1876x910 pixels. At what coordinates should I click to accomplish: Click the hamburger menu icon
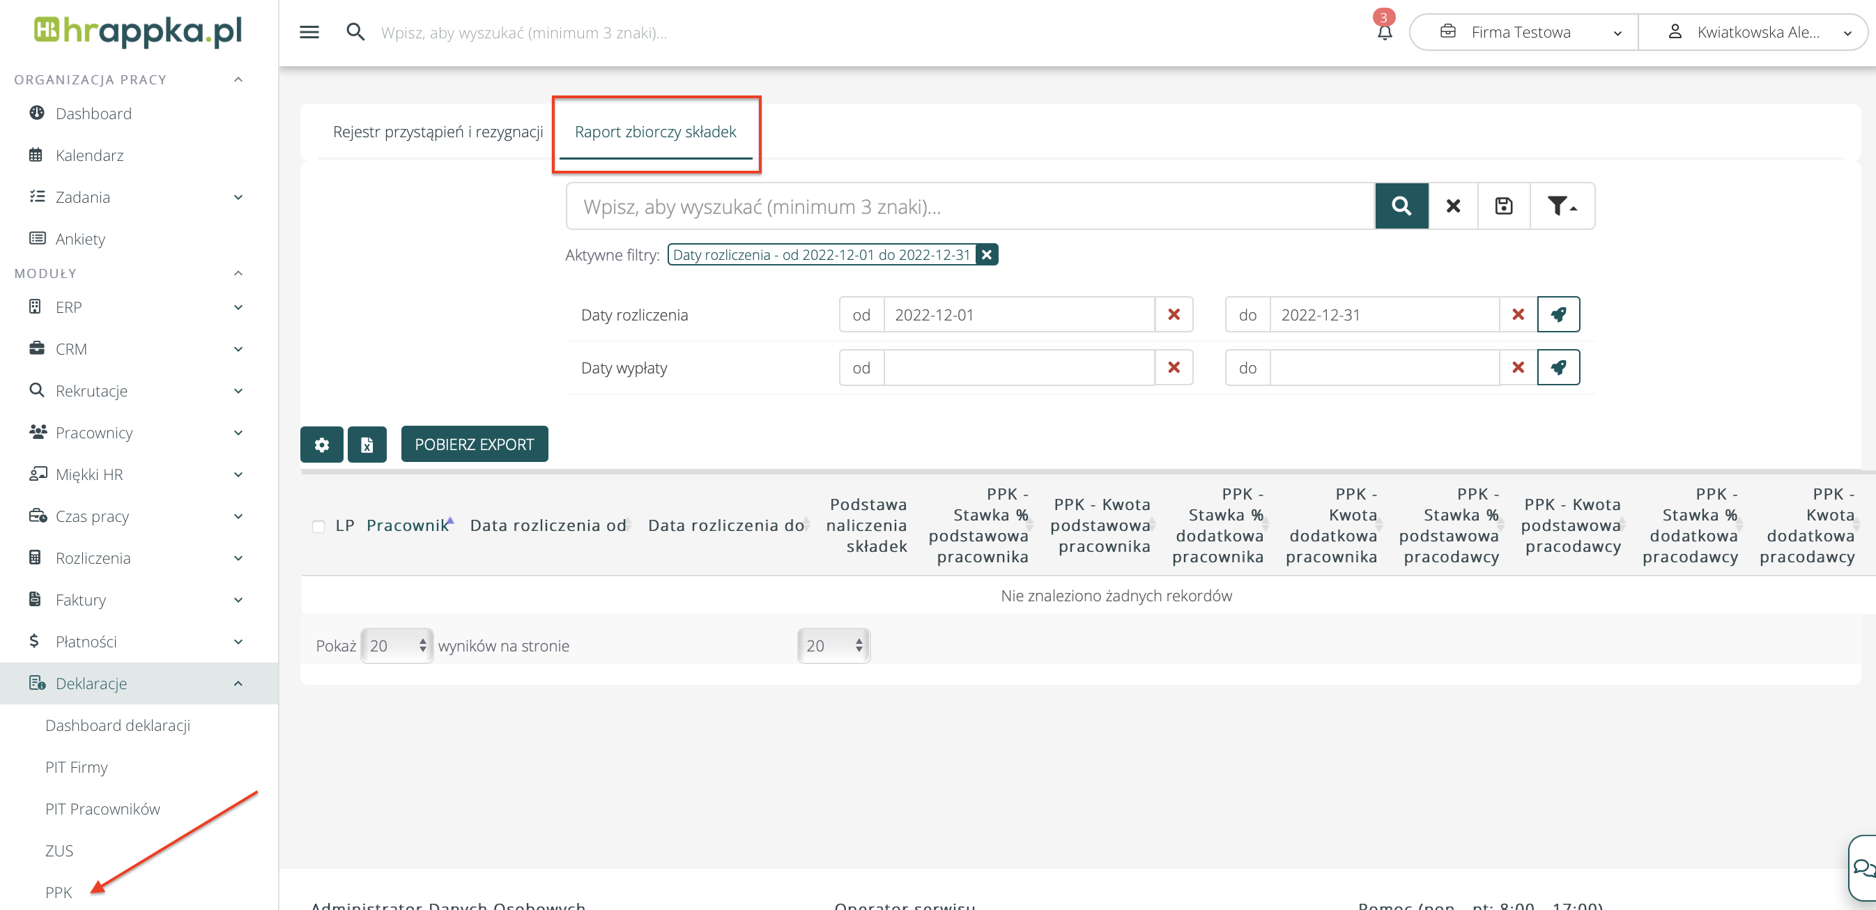tap(309, 32)
